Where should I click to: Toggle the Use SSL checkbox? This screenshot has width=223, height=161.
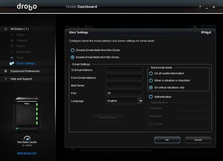tap(151, 124)
